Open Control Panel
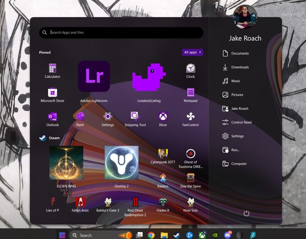This screenshot has width=306, height=239. point(237,122)
